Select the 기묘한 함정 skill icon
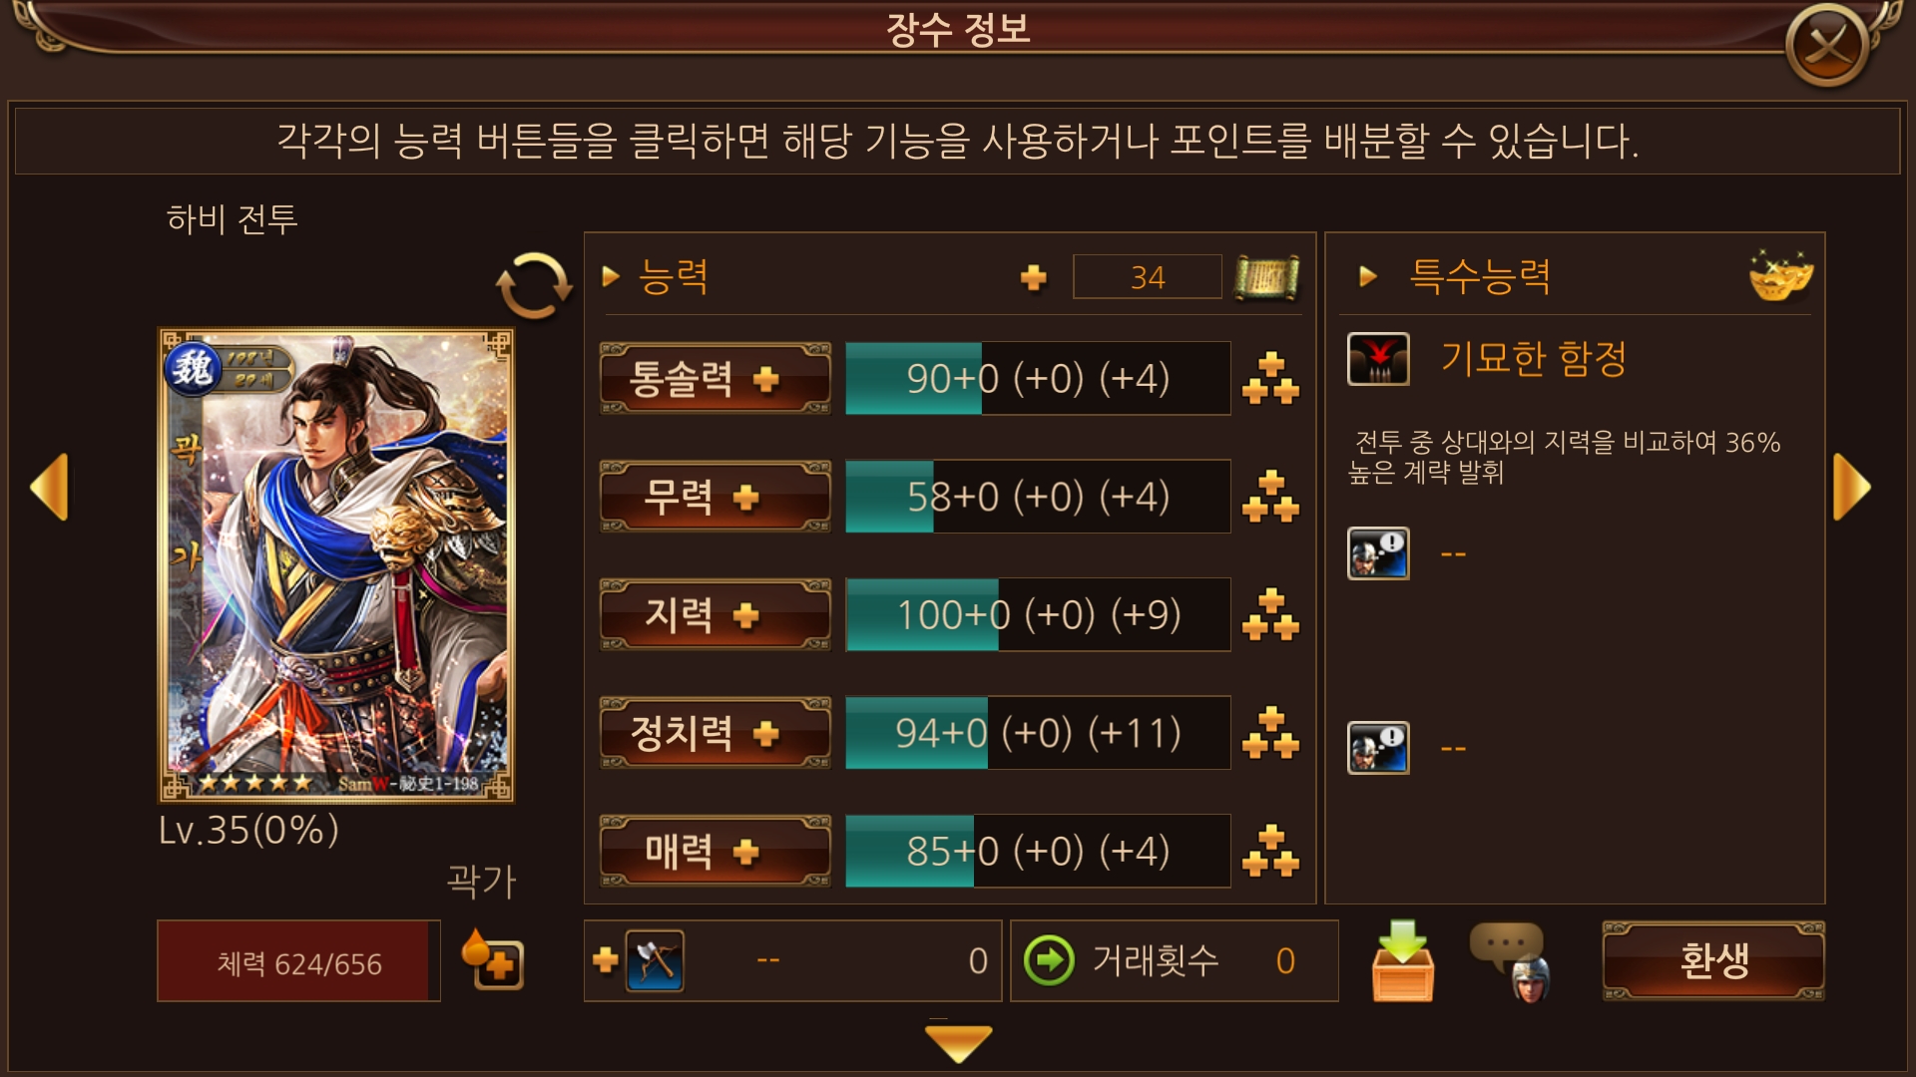 pyautogui.click(x=1378, y=359)
